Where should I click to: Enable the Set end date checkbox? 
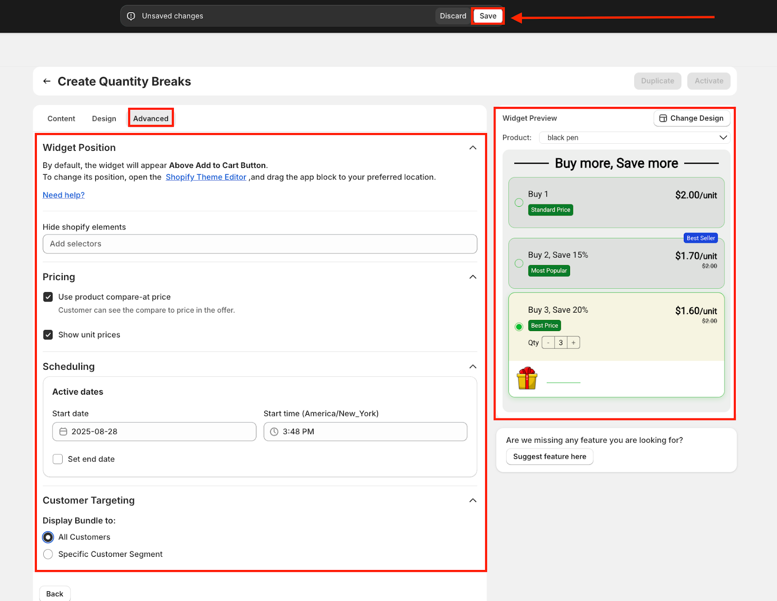[x=58, y=459]
